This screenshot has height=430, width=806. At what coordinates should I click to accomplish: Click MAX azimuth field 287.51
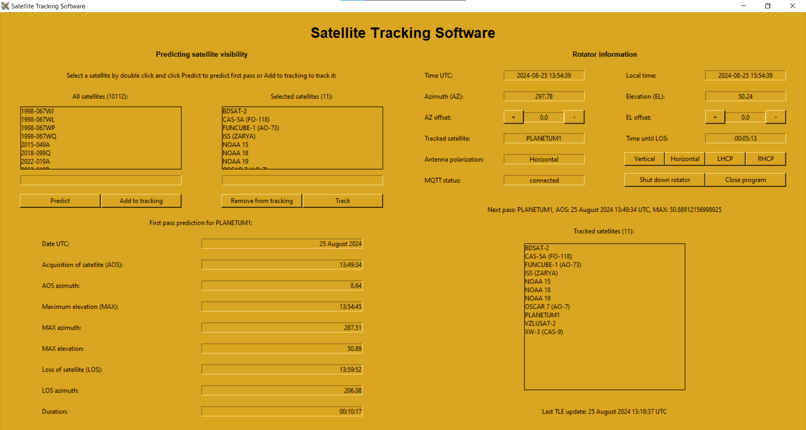point(282,328)
